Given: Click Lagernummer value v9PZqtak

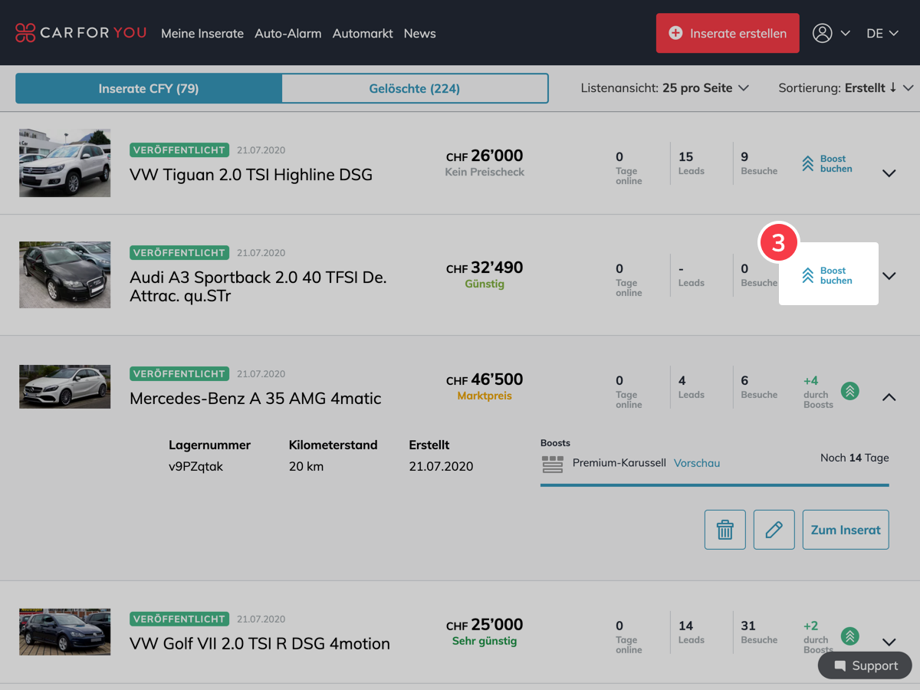Looking at the screenshot, I should pyautogui.click(x=195, y=466).
